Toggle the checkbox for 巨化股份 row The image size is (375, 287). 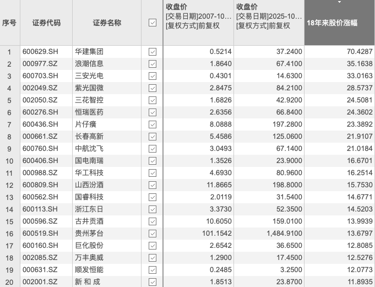(x=153, y=246)
